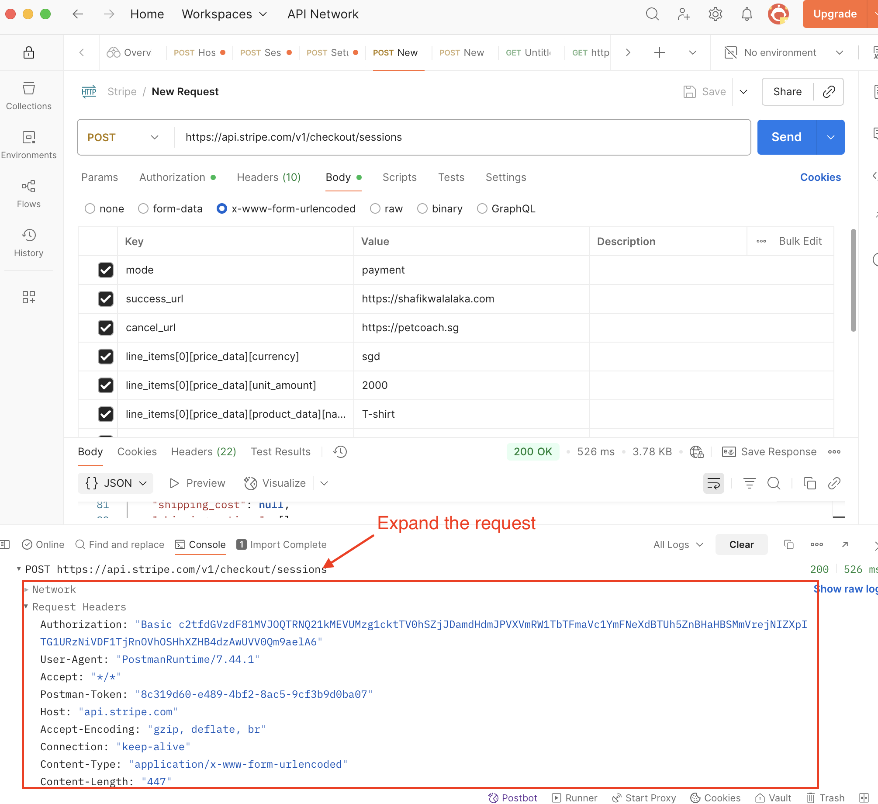The width and height of the screenshot is (878, 804).
Task: Switch to the Params tab
Action: [x=100, y=177]
